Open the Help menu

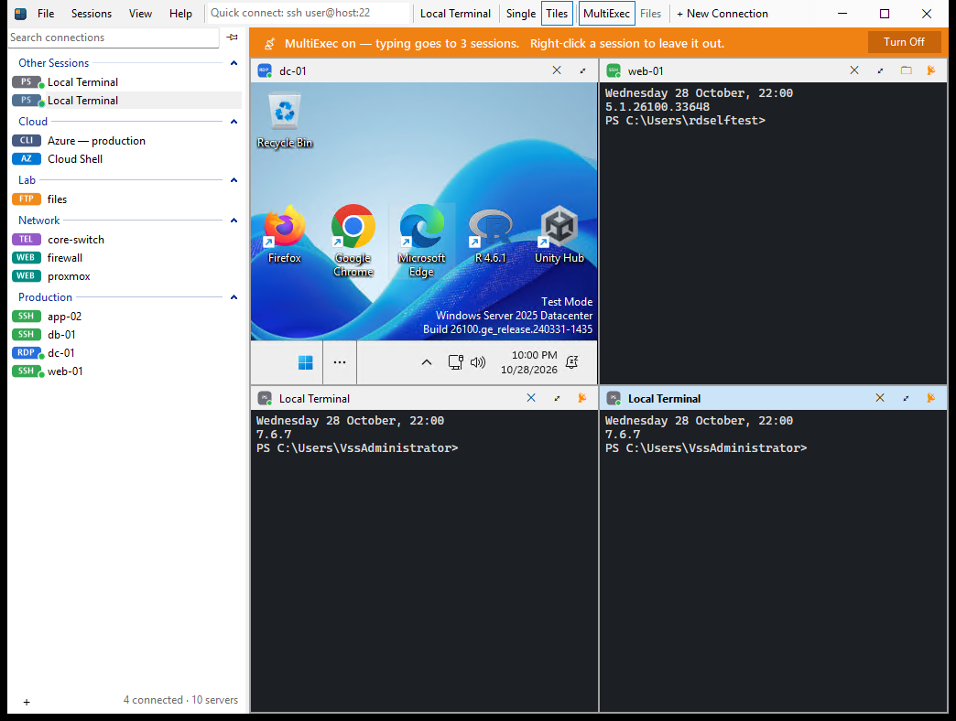[x=180, y=14]
